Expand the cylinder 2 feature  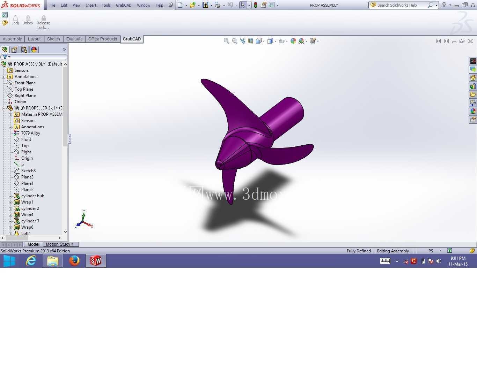pos(10,208)
